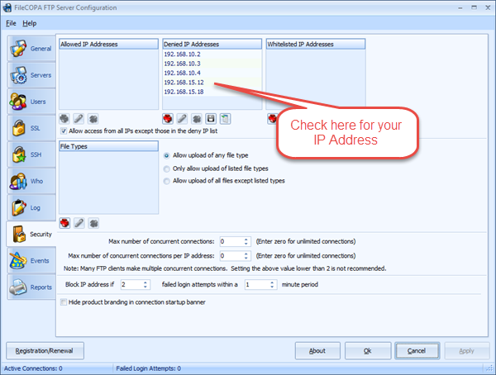Click Failed Login Attempts status bar entry
The height and width of the screenshot is (375, 496).
[148, 368]
